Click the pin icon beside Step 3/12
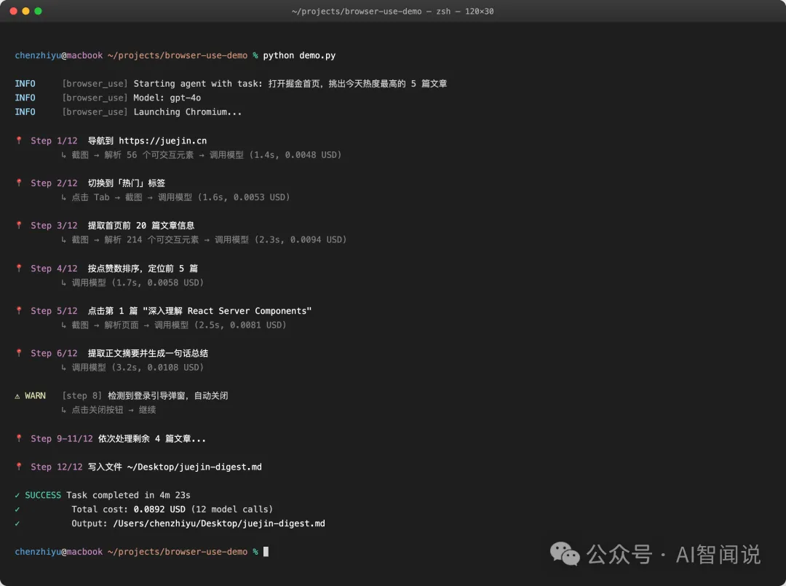This screenshot has height=586, width=786. 19,225
